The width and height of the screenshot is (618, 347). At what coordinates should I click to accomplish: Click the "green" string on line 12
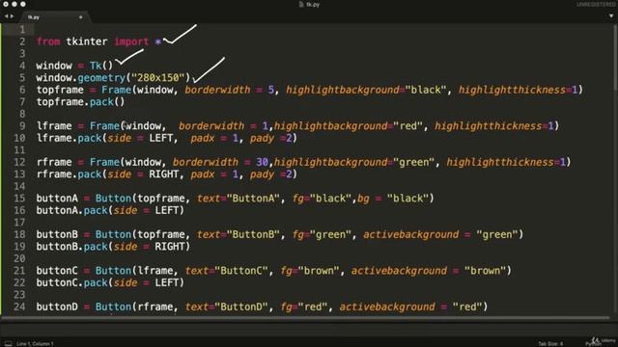pos(414,162)
